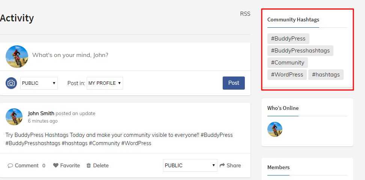Click the 6 minutes ago timestamp
The image size is (365, 180).
(42, 121)
